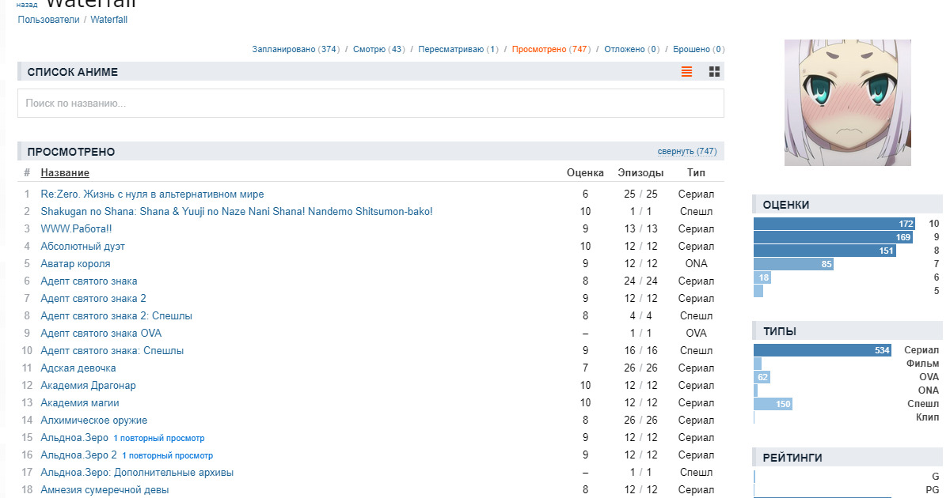Open the Брошено (0) tab
950x498 pixels.
point(698,49)
